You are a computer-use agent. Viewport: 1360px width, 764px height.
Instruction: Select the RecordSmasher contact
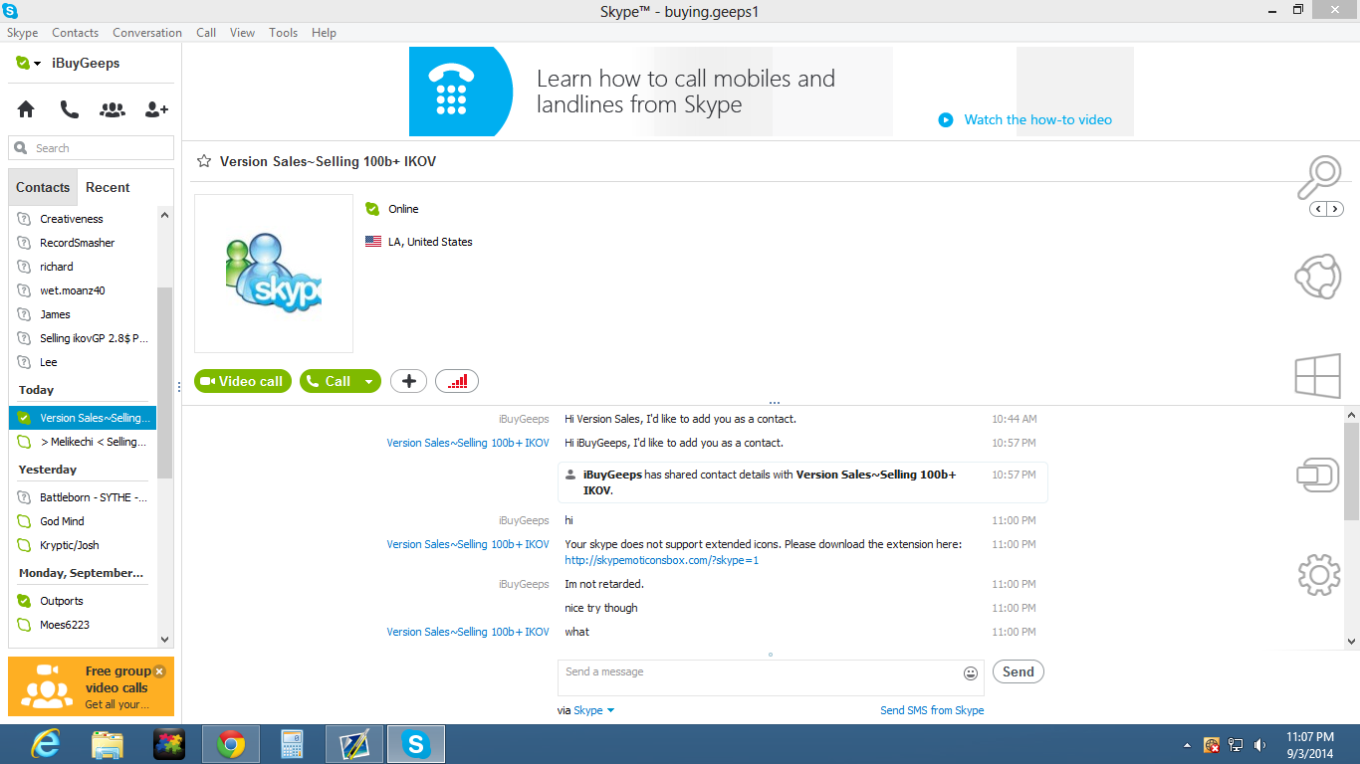click(x=83, y=243)
